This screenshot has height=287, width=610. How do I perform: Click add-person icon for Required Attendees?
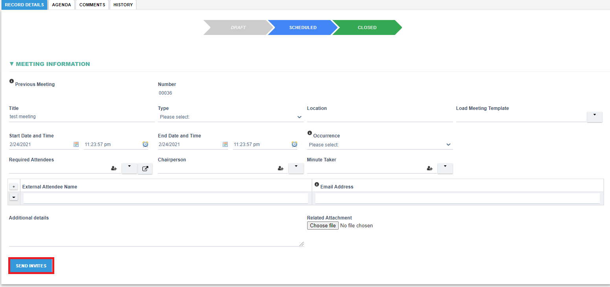pos(114,168)
